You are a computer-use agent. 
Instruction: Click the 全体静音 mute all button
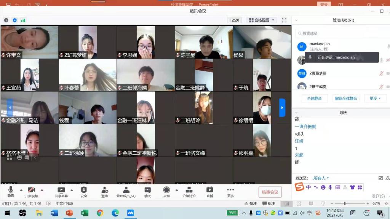click(314, 98)
